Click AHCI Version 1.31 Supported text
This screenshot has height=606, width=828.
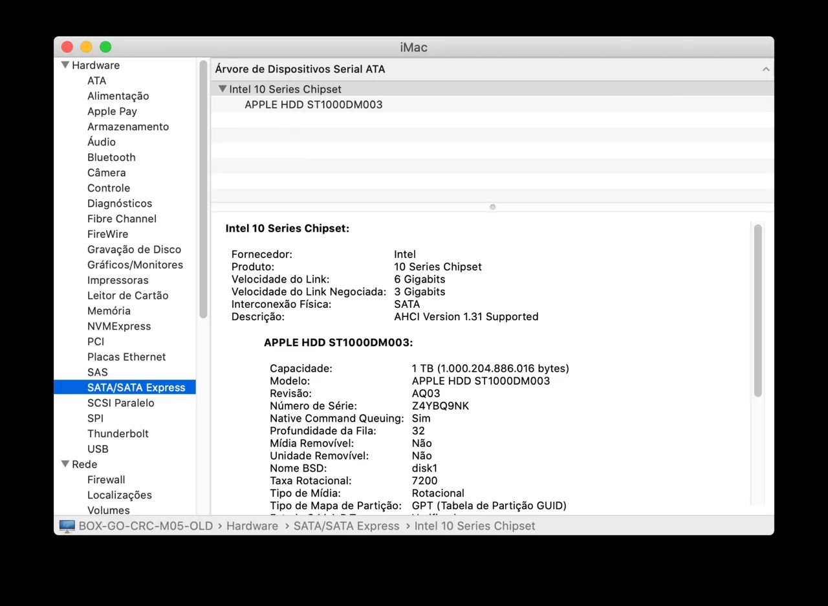pyautogui.click(x=466, y=317)
